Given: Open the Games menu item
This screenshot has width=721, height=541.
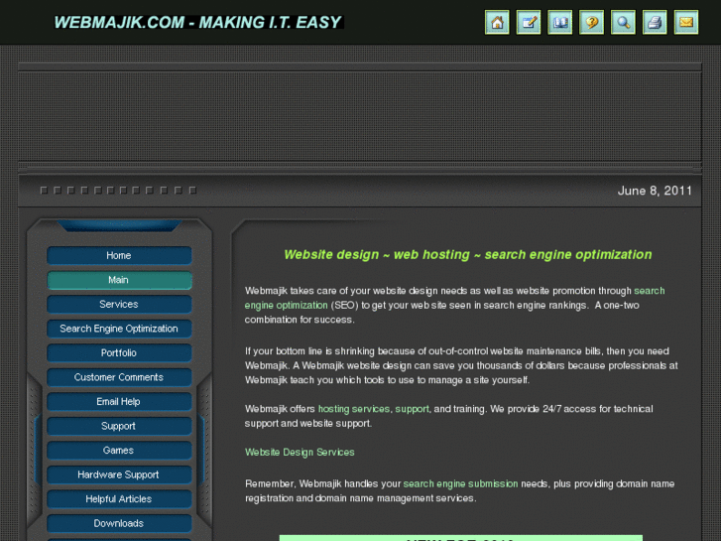Looking at the screenshot, I should point(119,451).
